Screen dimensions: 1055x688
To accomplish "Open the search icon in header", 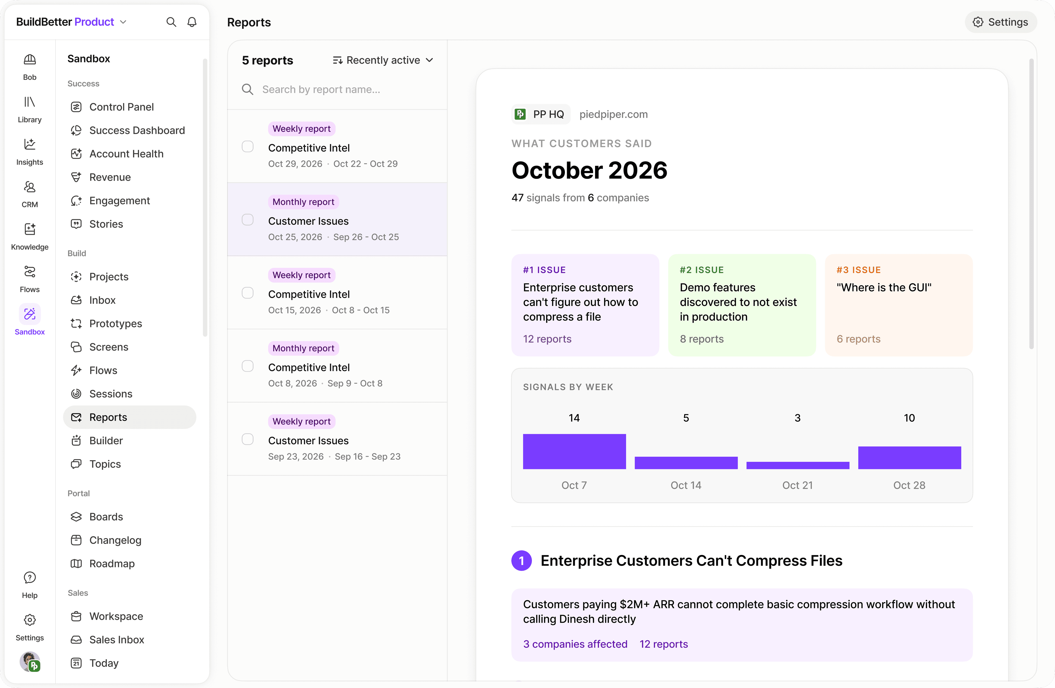I will (171, 22).
